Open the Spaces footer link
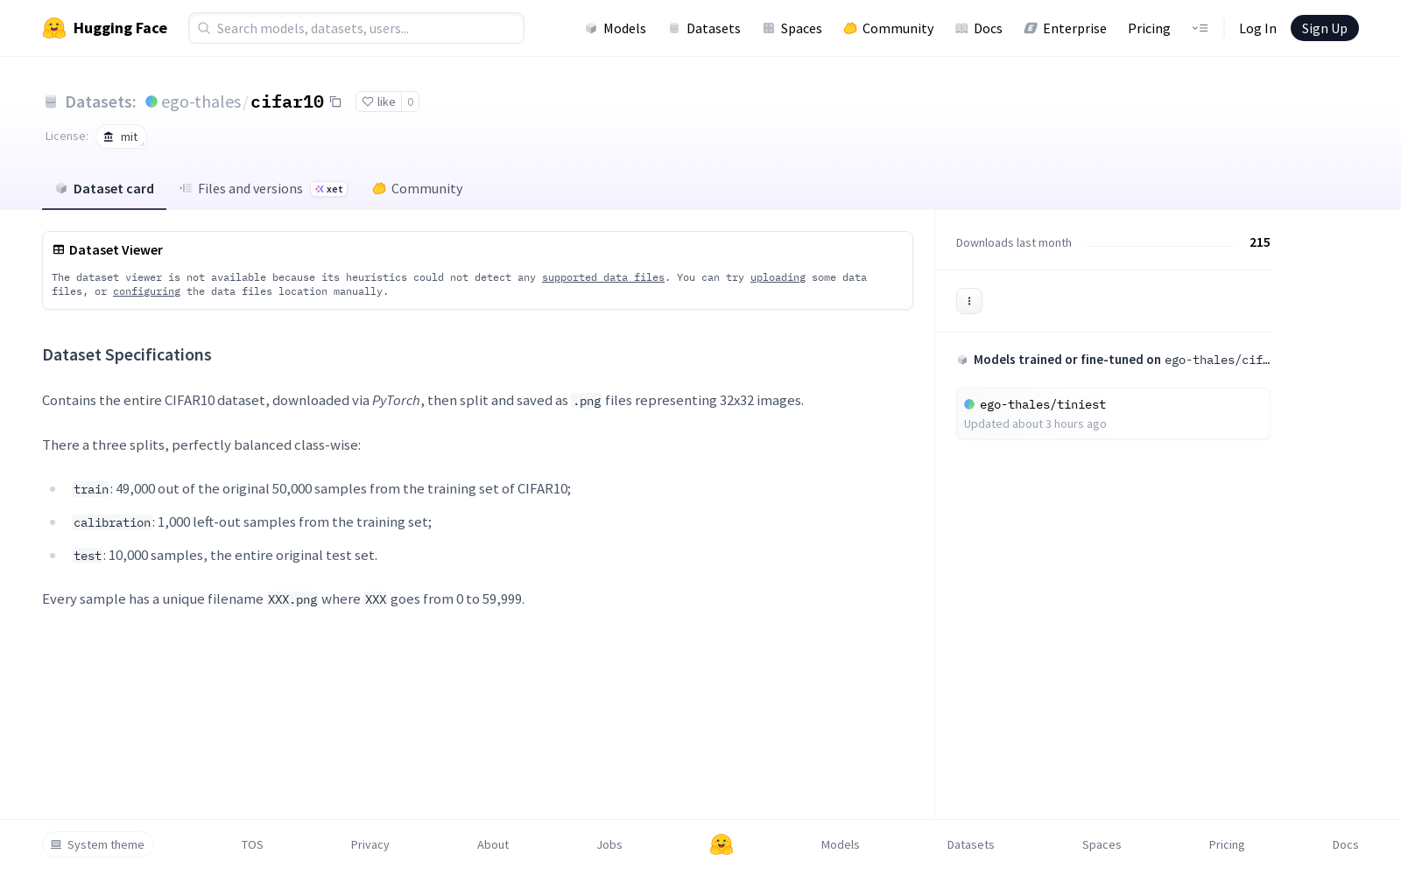Screen dimensions: 1401x875 pyautogui.click(x=1102, y=844)
